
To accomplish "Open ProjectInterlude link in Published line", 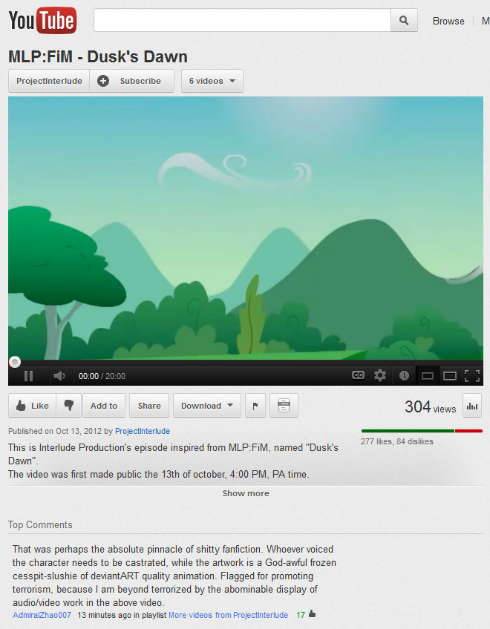I will (143, 431).
